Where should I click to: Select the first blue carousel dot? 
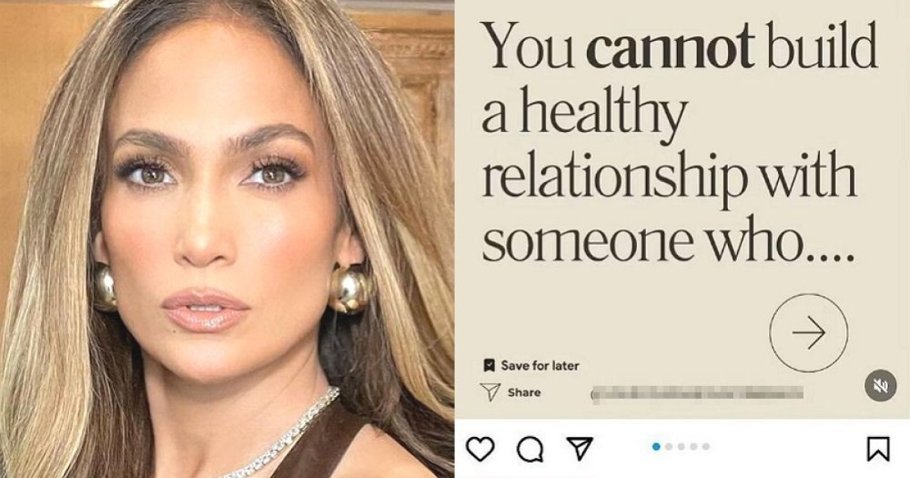coord(656,447)
